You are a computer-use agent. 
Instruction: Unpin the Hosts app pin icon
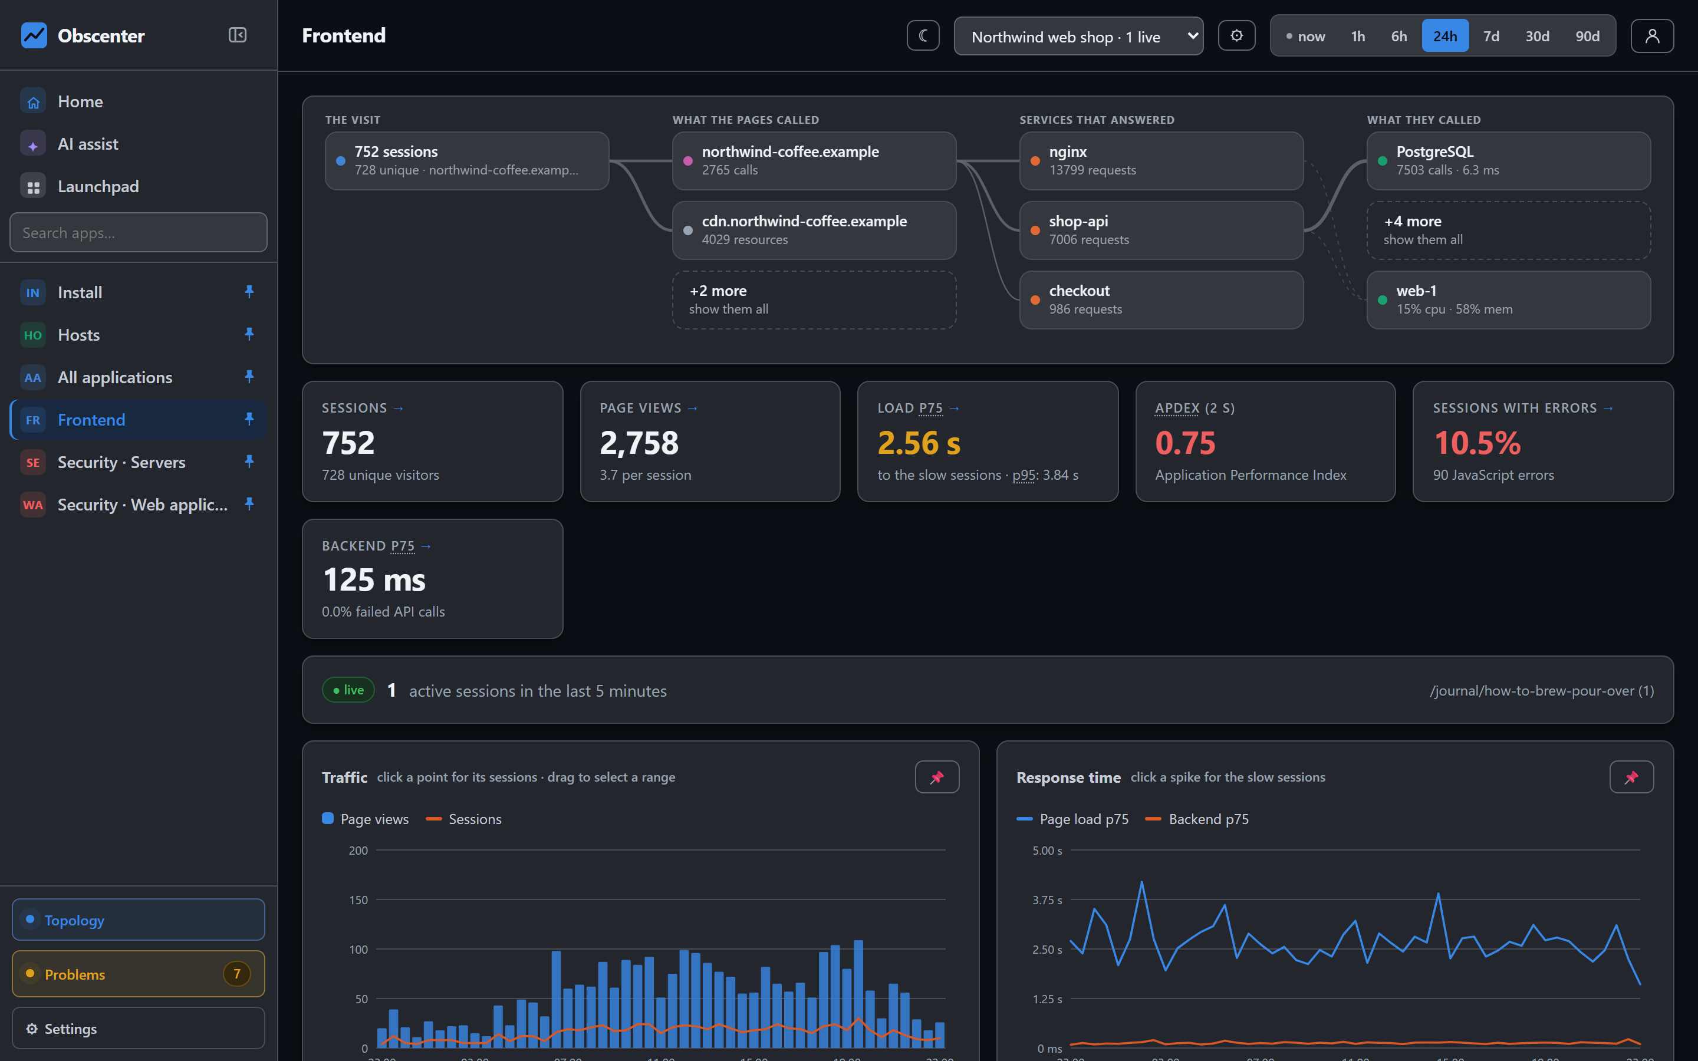pos(249,335)
